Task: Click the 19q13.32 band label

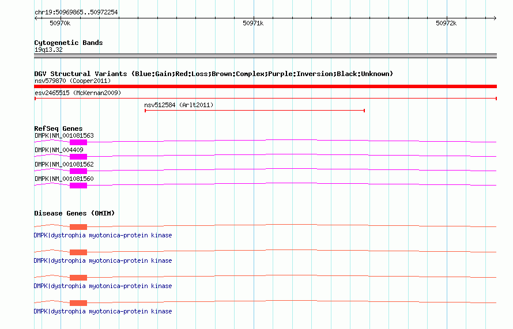Action: coord(48,50)
